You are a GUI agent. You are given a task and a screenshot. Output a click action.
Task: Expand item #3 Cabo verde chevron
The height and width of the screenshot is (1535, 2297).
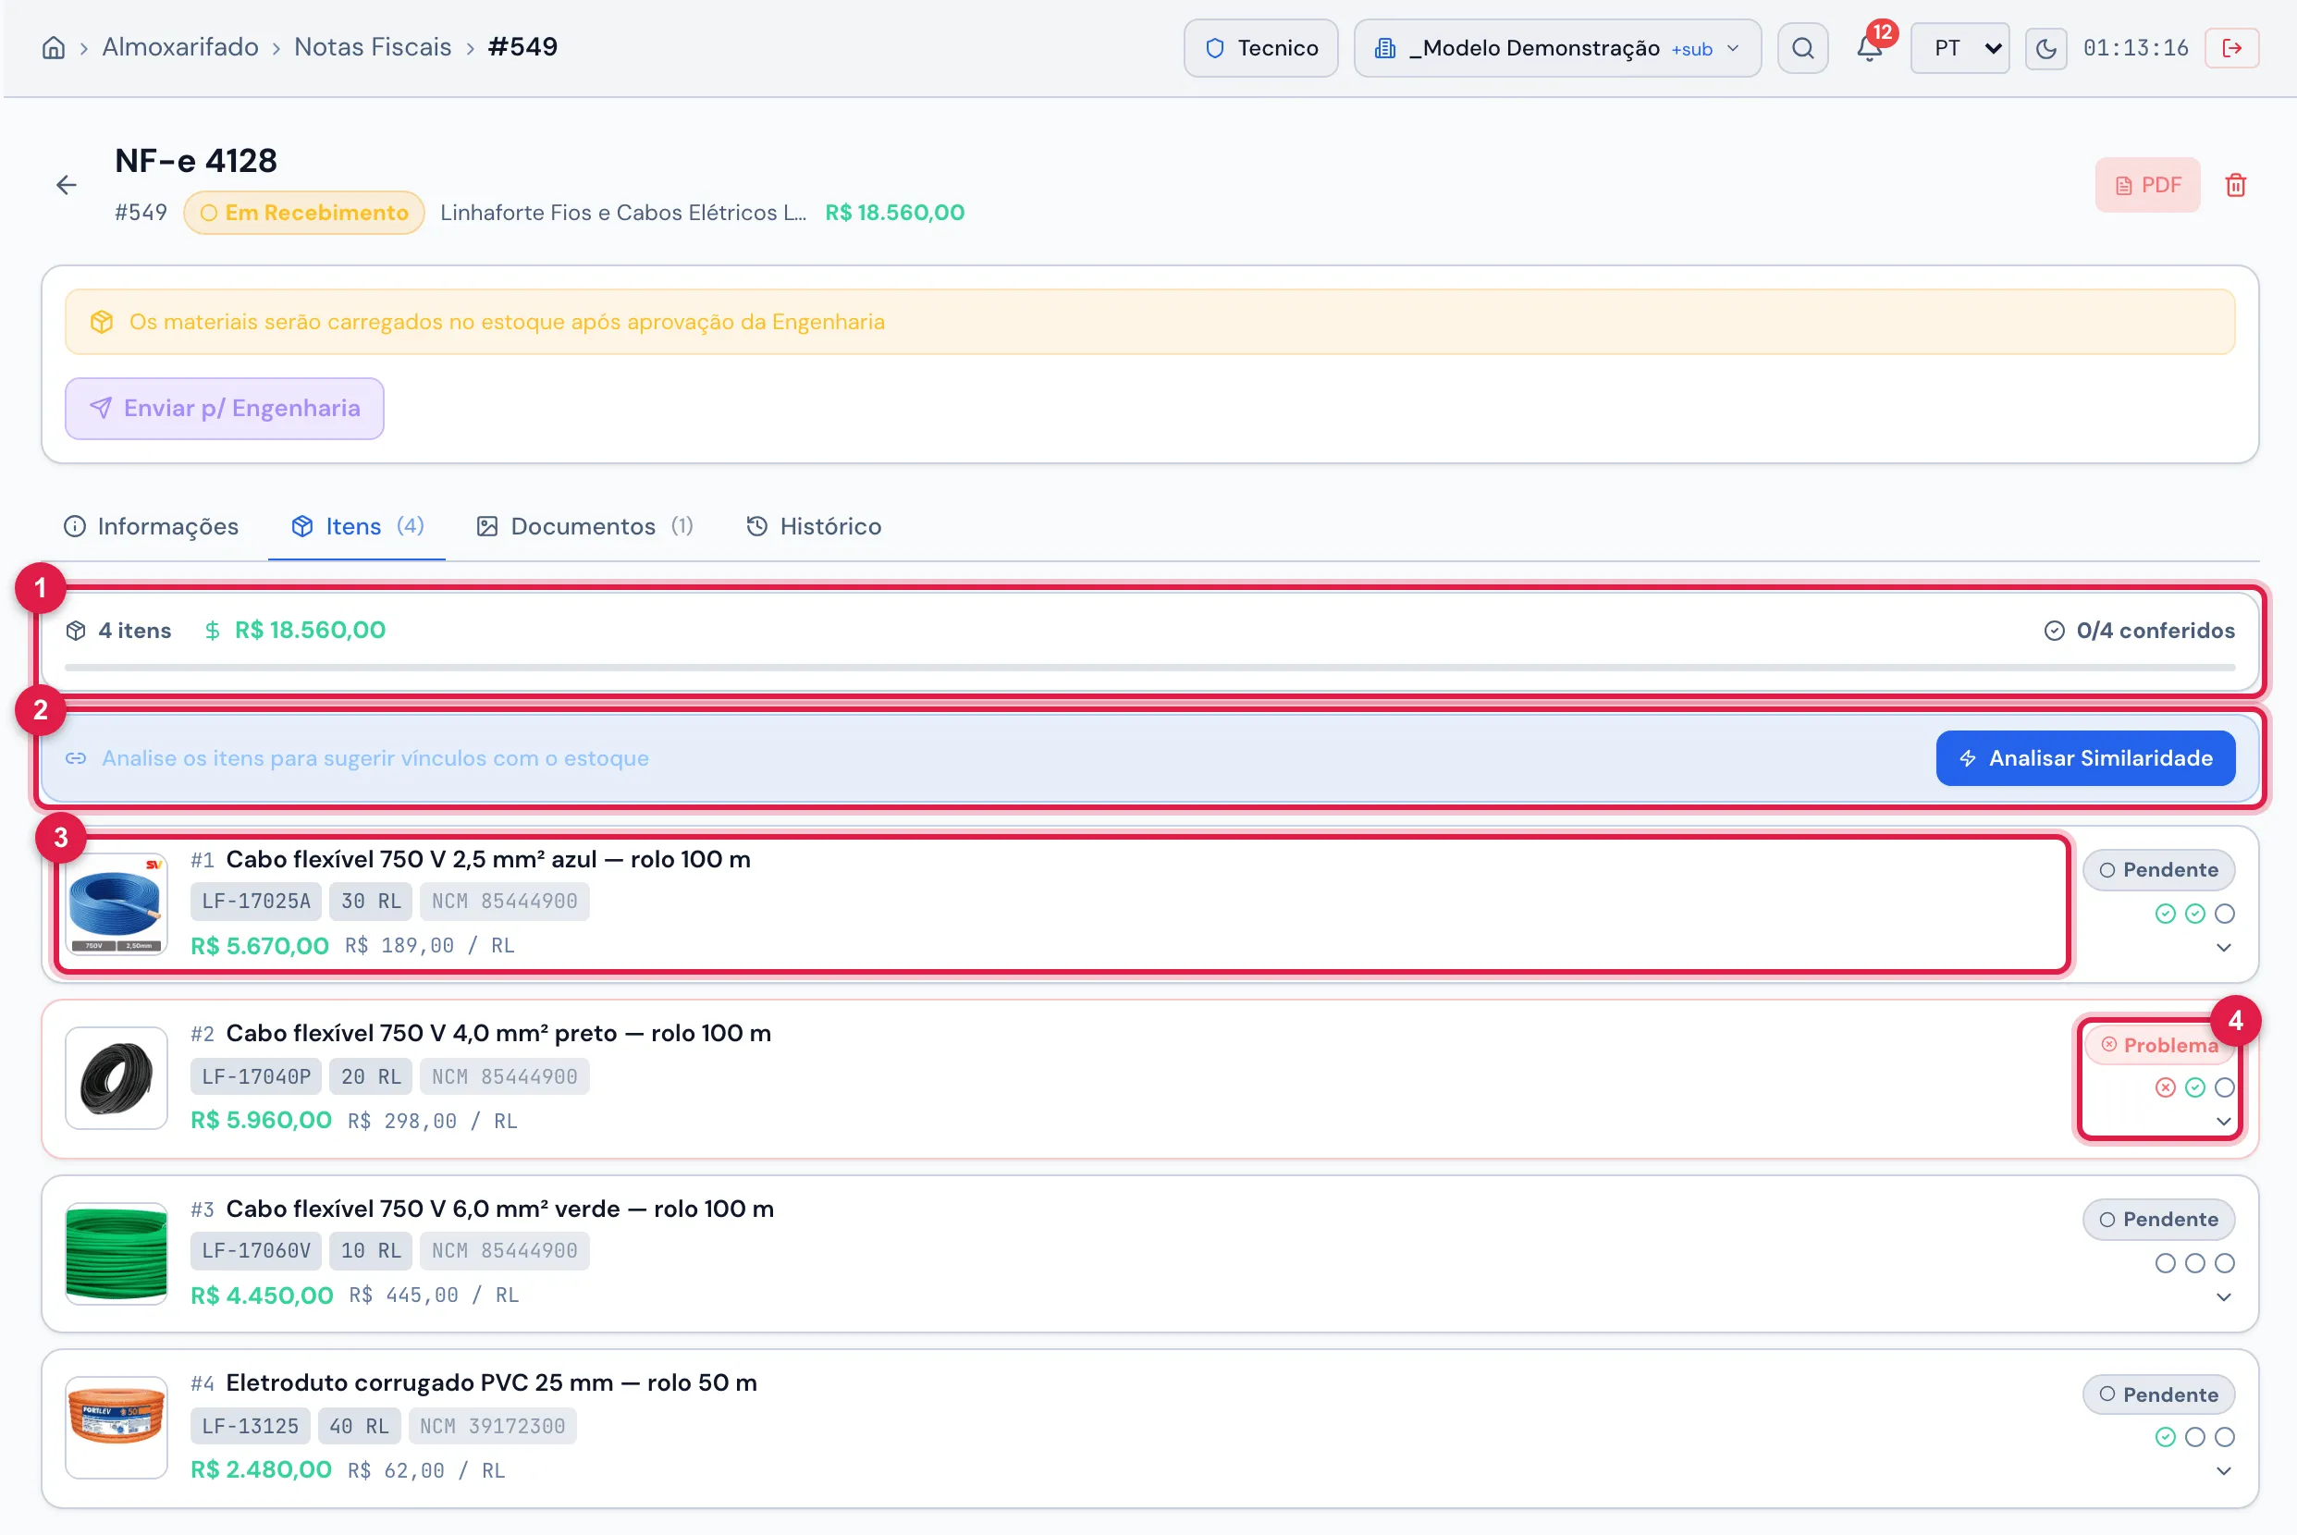pos(2224,1297)
